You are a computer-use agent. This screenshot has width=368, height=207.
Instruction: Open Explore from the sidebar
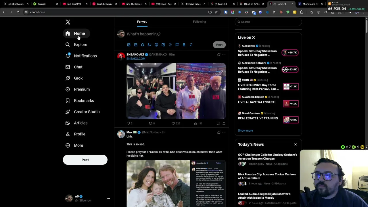pyautogui.click(x=76, y=45)
